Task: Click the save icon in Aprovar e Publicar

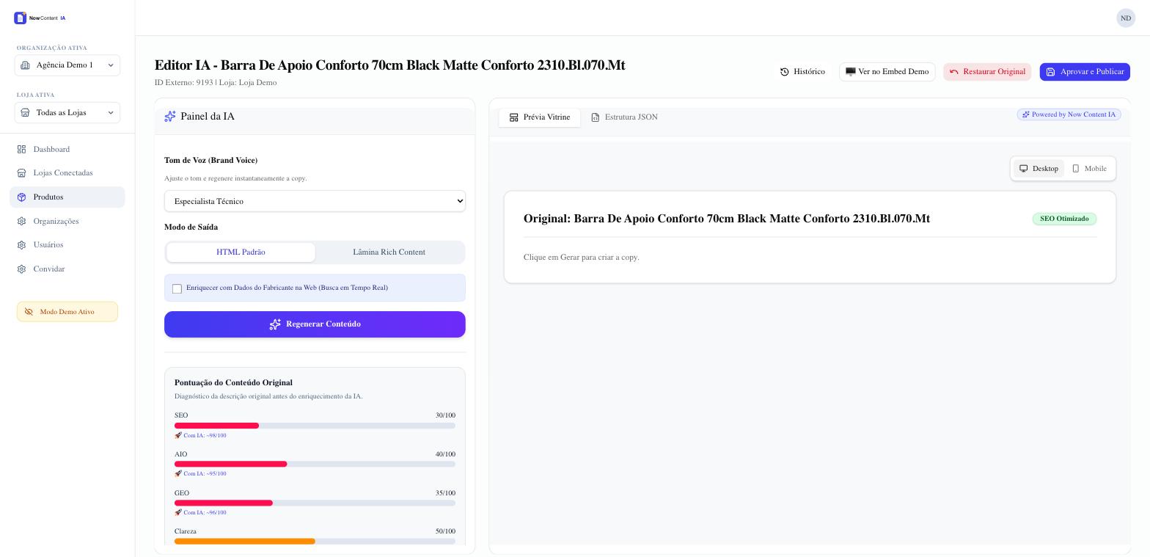Action: click(1050, 72)
